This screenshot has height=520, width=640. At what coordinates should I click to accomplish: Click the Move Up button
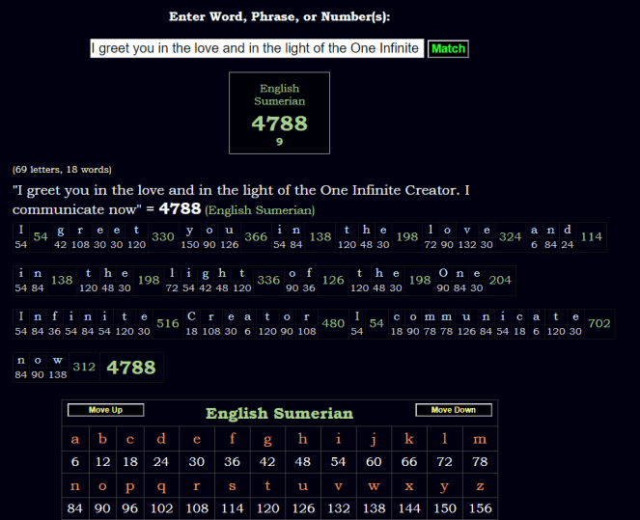pos(105,410)
